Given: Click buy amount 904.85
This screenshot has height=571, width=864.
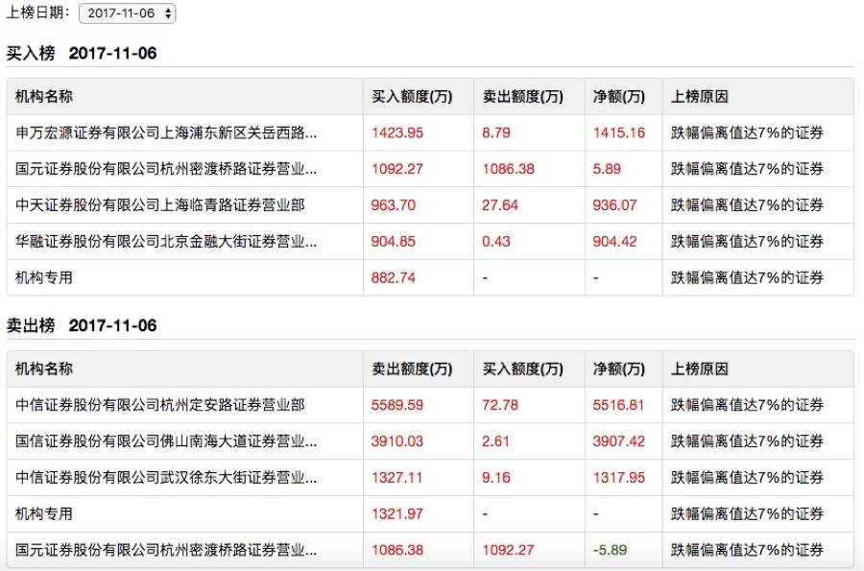Looking at the screenshot, I should point(394,241).
